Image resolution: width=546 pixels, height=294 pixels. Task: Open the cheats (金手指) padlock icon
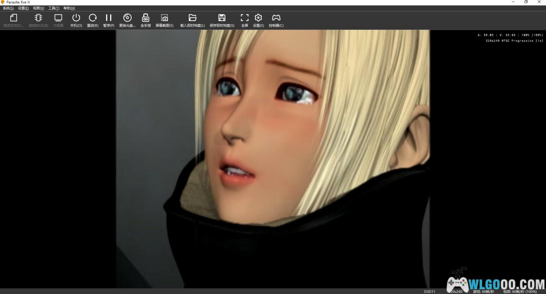coord(145,20)
